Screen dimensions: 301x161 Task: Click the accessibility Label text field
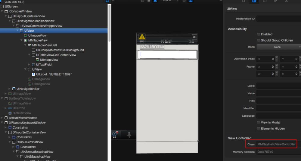[x=278, y=86]
